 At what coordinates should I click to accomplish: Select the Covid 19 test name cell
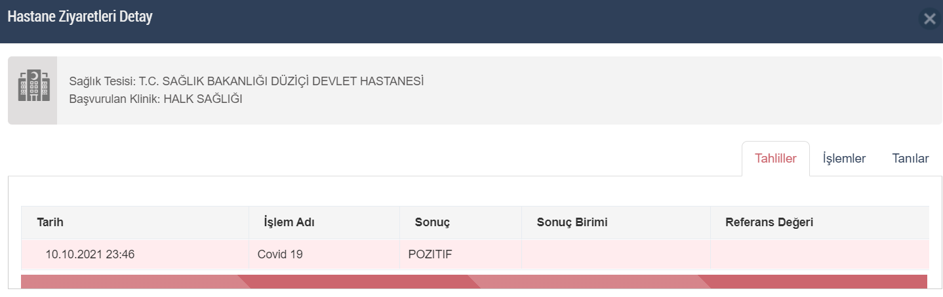pos(325,254)
